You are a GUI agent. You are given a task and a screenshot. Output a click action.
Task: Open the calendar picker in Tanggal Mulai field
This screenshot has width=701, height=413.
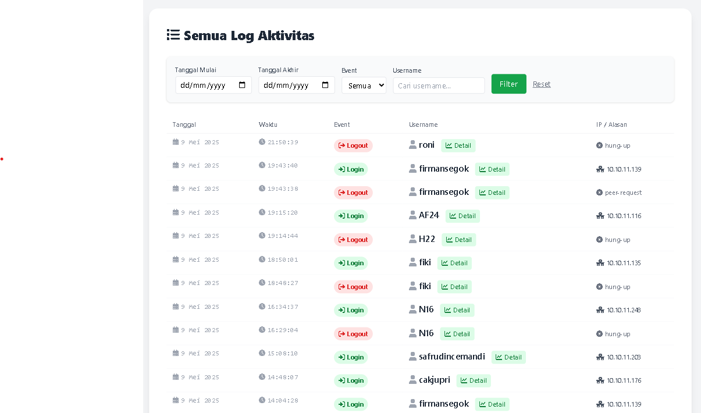click(x=243, y=85)
